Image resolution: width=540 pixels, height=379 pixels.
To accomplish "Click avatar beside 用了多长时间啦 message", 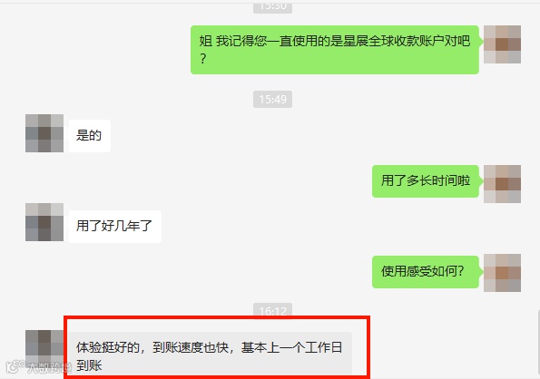I will (x=502, y=184).
